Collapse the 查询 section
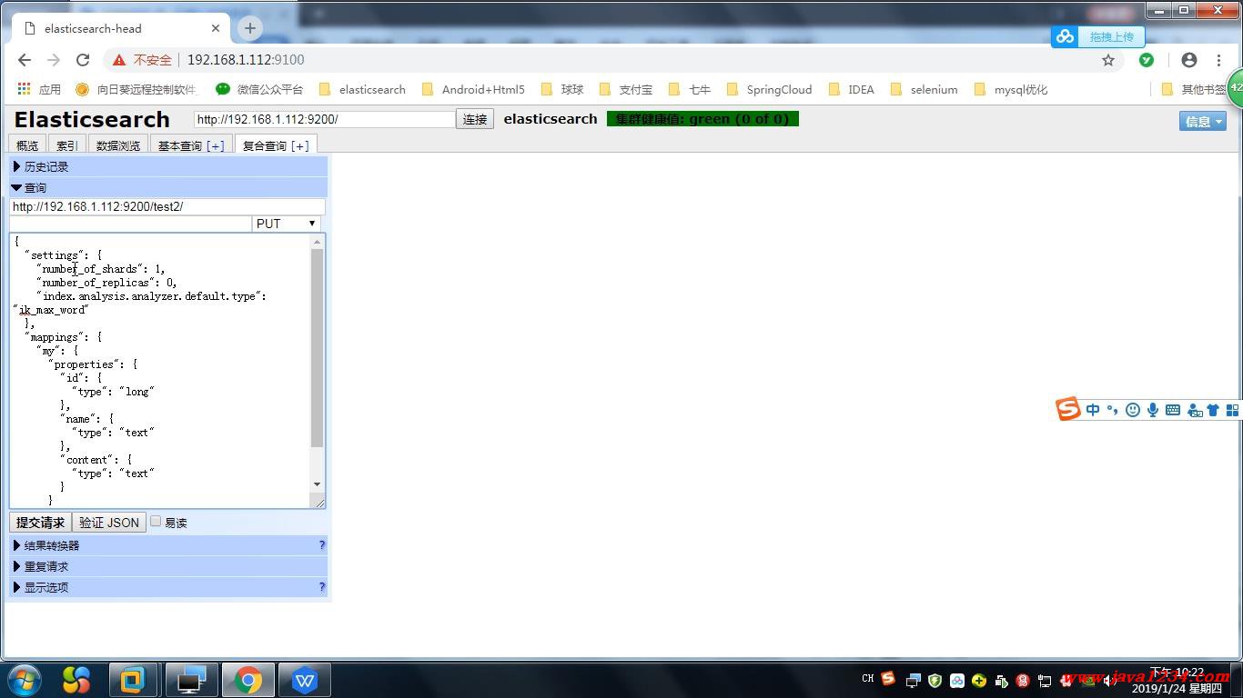1243x698 pixels. tap(168, 187)
